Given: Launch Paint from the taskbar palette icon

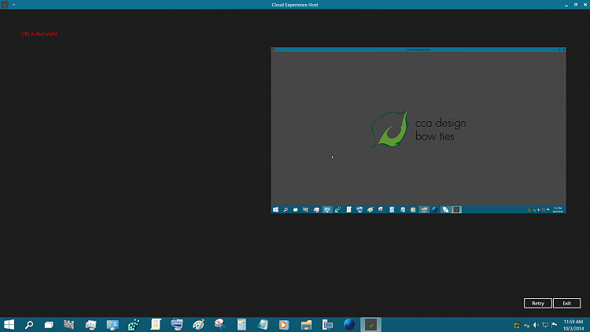Looking at the screenshot, I should pos(198,324).
